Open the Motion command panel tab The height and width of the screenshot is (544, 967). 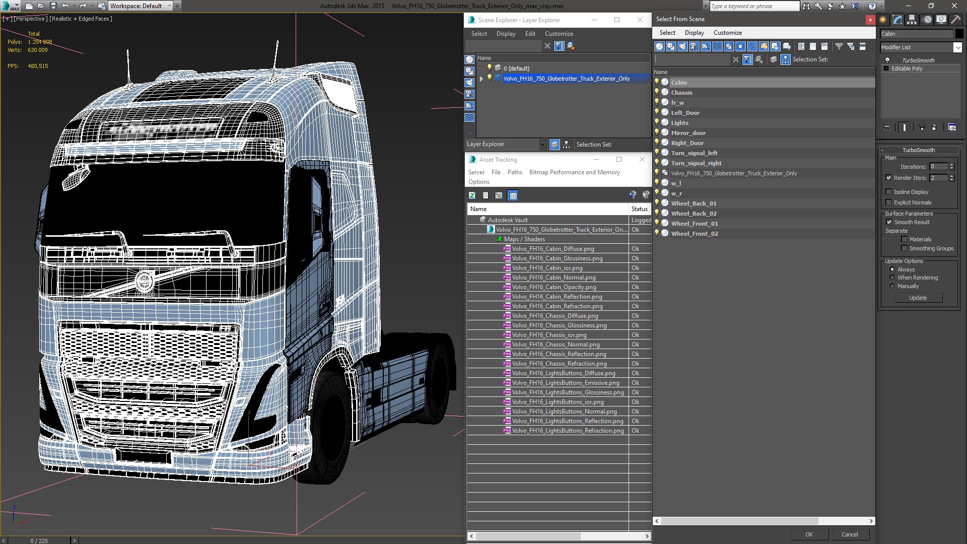tap(927, 20)
